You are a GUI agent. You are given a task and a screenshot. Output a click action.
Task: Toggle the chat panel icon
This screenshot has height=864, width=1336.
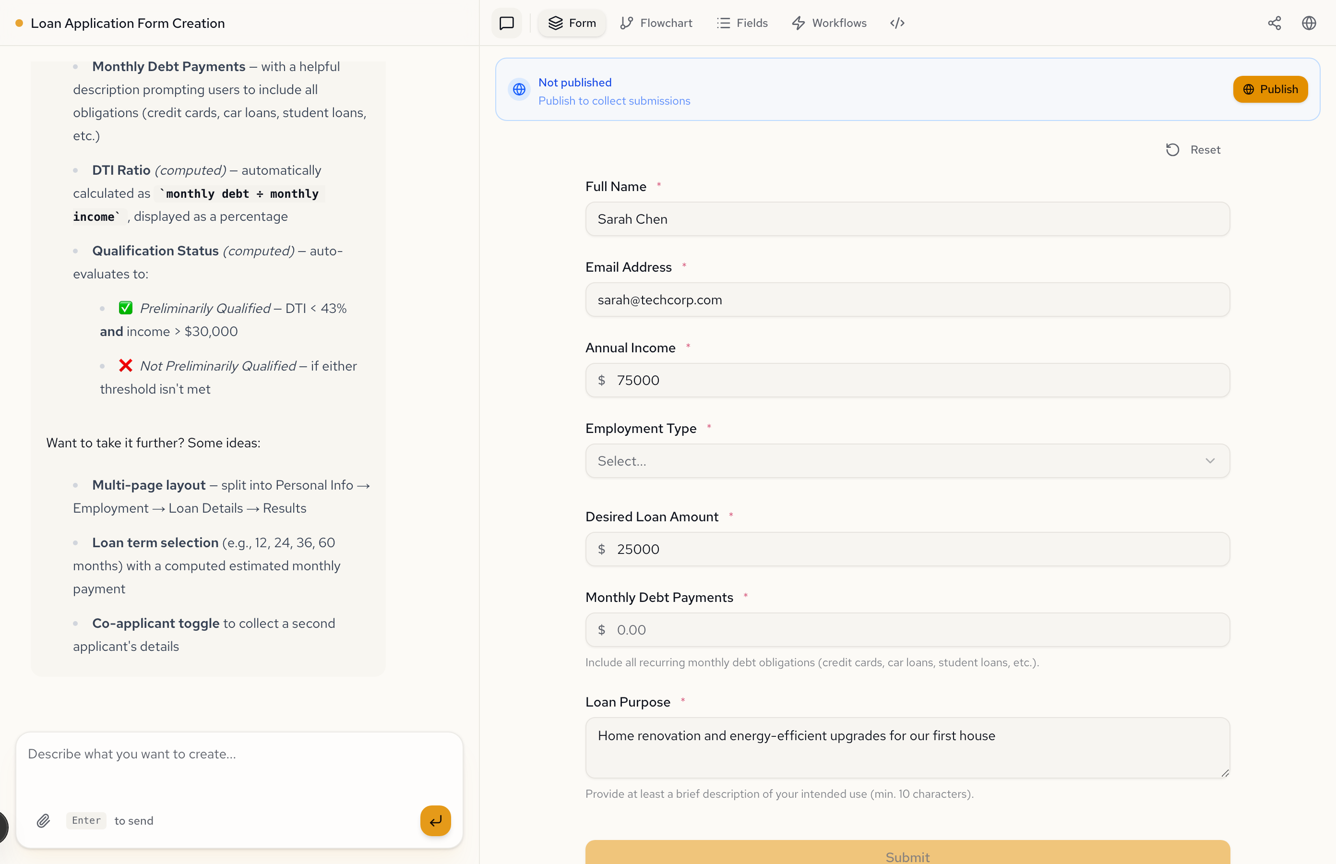click(x=506, y=23)
